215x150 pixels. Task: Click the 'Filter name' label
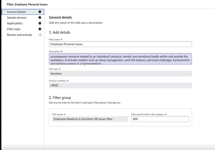(x=54, y=40)
